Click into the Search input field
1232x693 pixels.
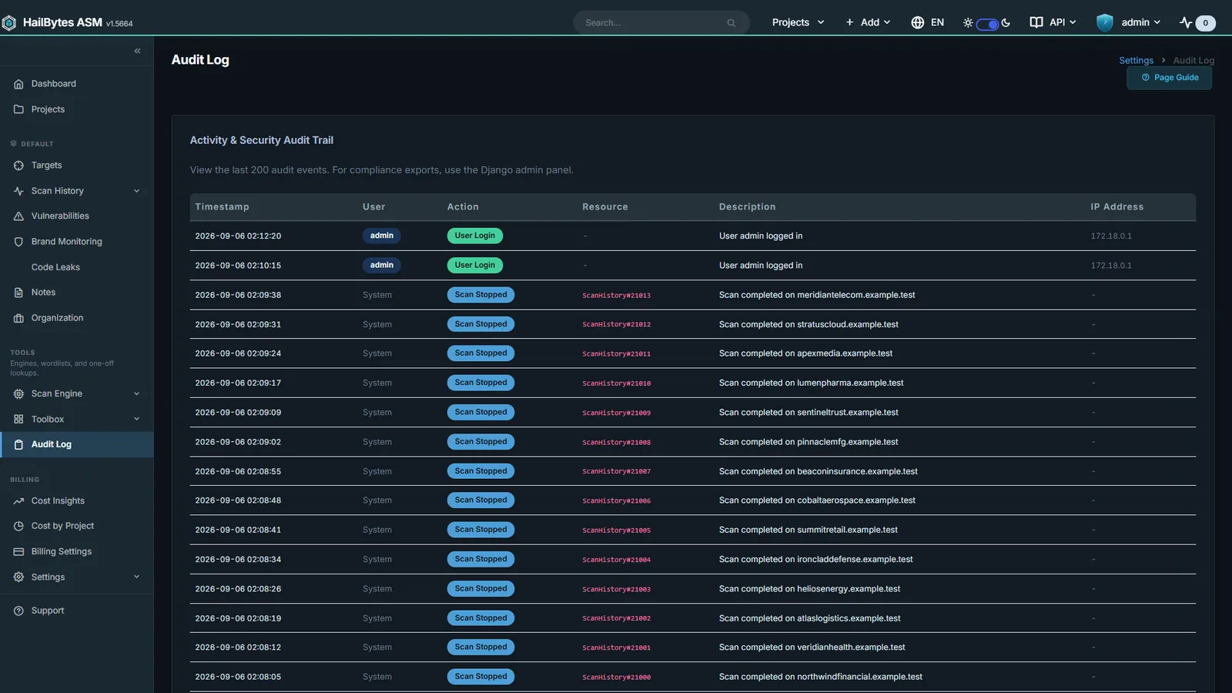(654, 23)
